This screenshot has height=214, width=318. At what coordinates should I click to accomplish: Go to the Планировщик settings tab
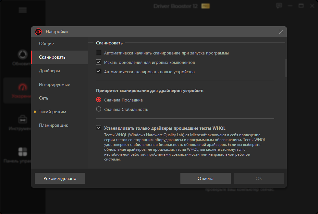click(54, 125)
